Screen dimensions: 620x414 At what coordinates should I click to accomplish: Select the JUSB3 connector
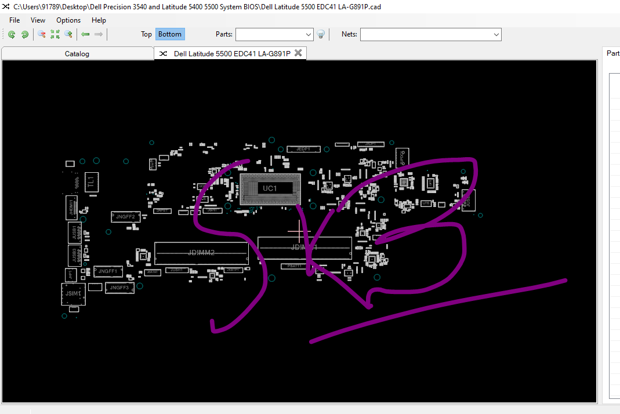pyautogui.click(x=74, y=256)
